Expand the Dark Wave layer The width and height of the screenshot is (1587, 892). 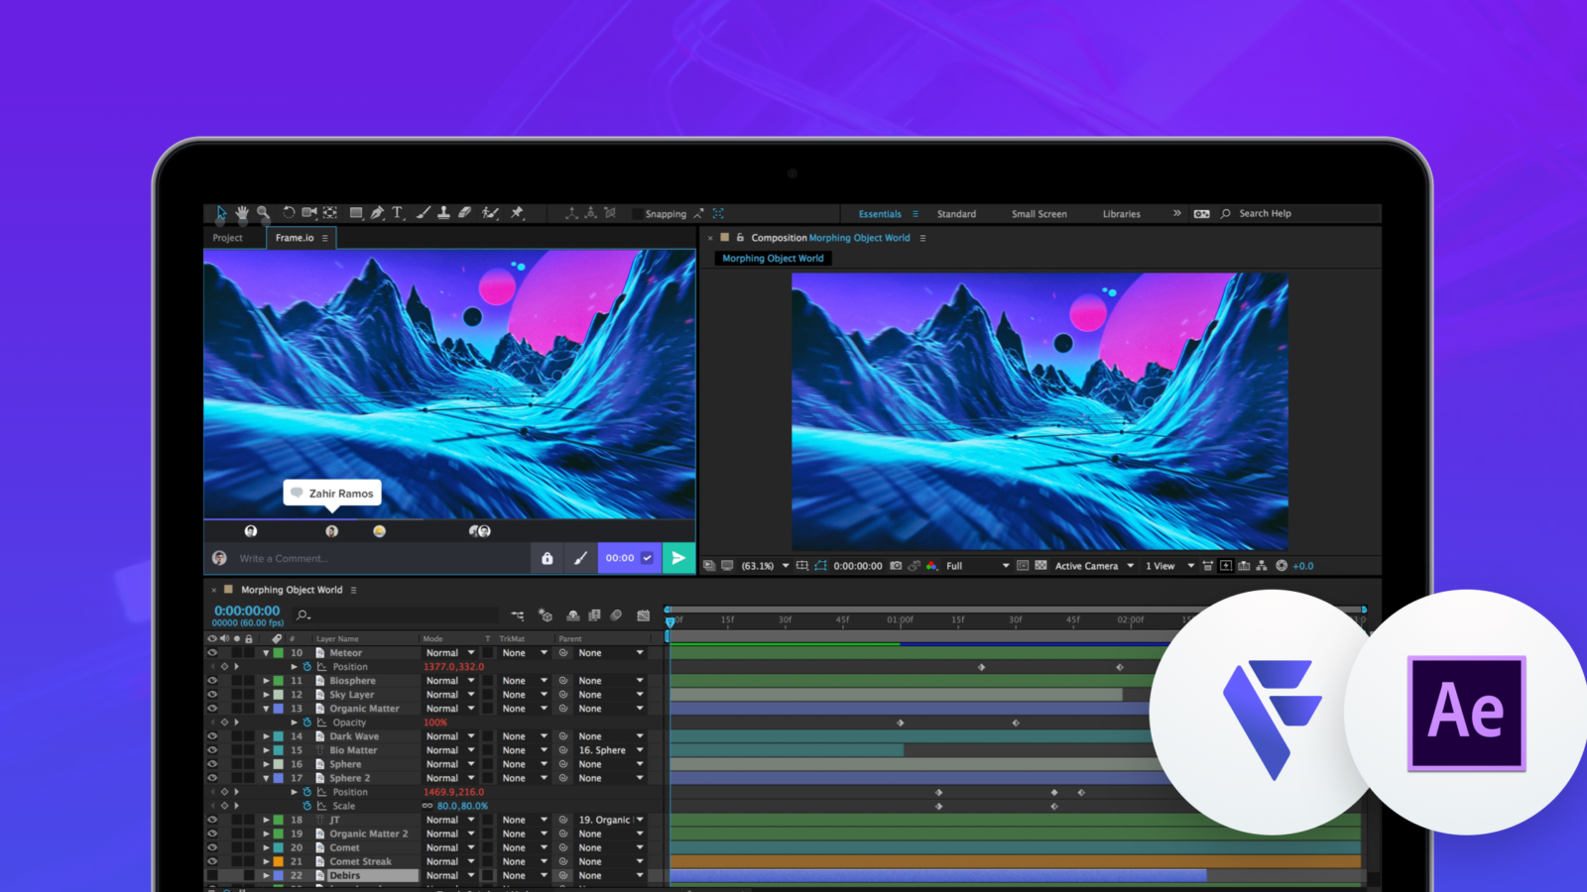(x=266, y=736)
